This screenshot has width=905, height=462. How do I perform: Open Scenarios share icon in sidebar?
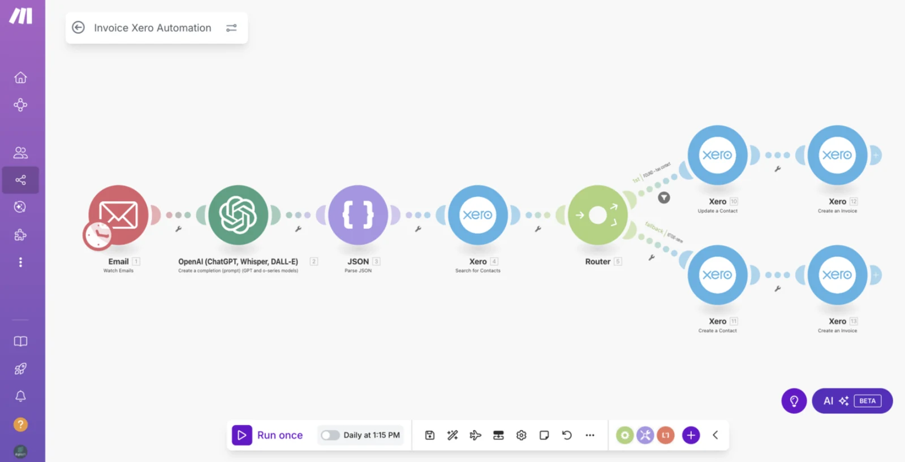20,180
